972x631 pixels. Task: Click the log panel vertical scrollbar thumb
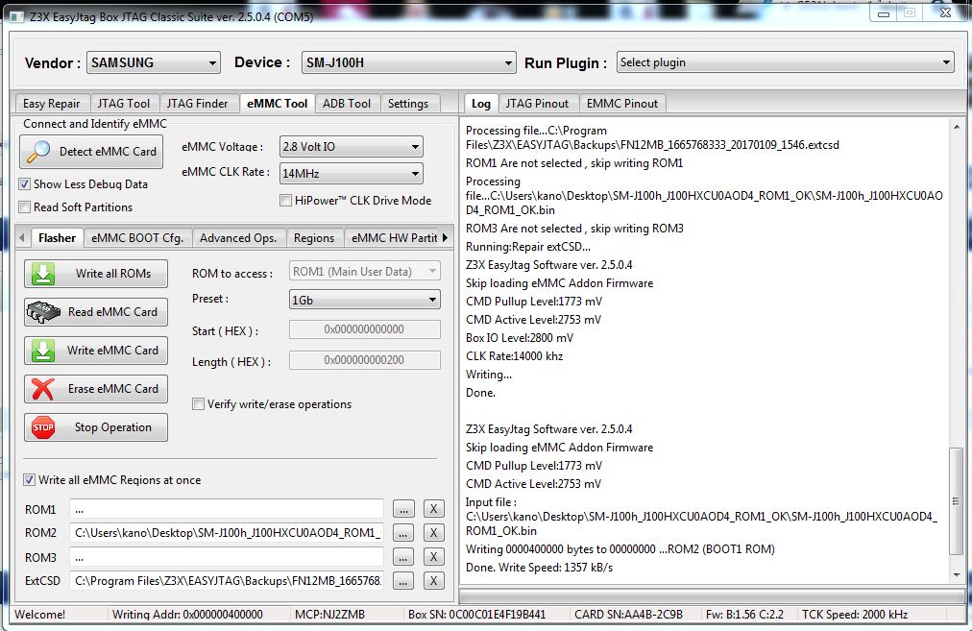pyautogui.click(x=957, y=501)
